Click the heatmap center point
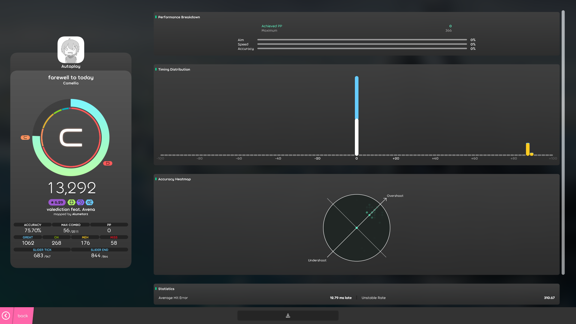 point(357,228)
